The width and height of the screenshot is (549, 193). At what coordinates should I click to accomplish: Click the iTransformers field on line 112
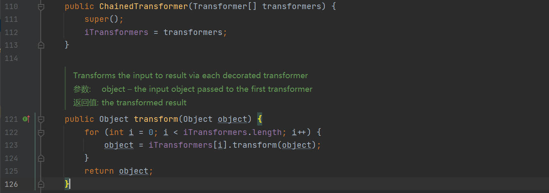116,32
